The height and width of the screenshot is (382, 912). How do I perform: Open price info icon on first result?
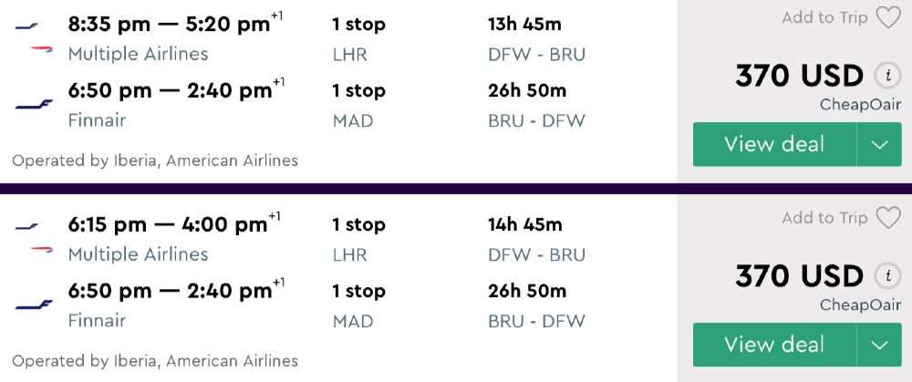(883, 76)
